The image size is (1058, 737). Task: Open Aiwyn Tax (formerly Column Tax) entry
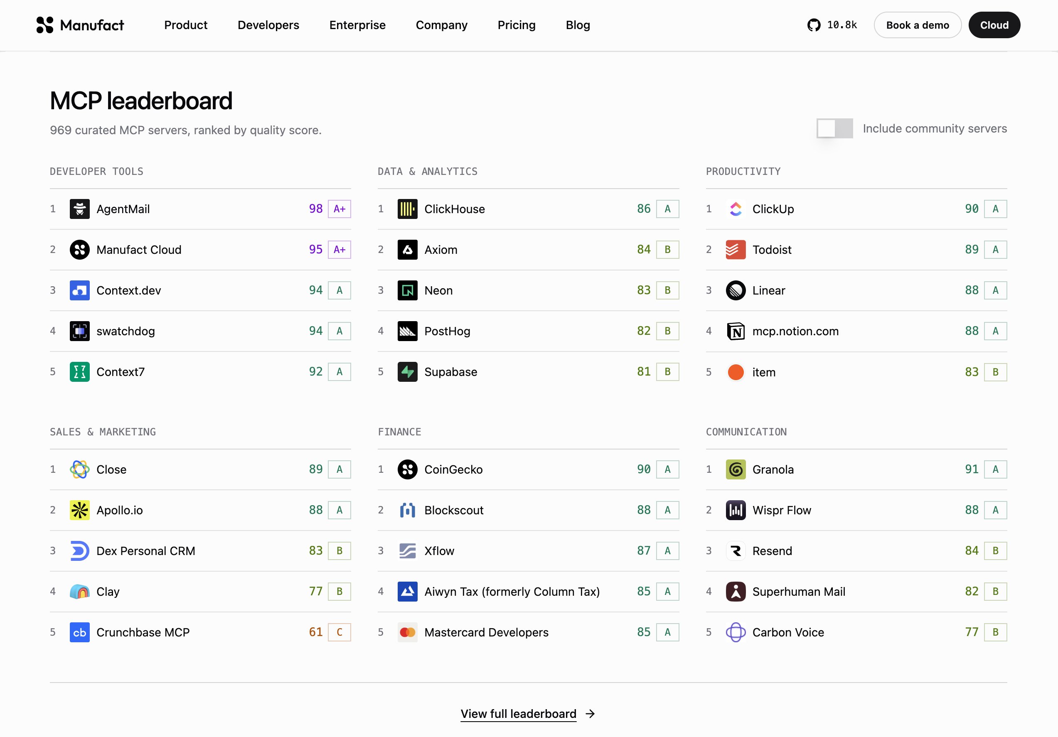pos(528,592)
